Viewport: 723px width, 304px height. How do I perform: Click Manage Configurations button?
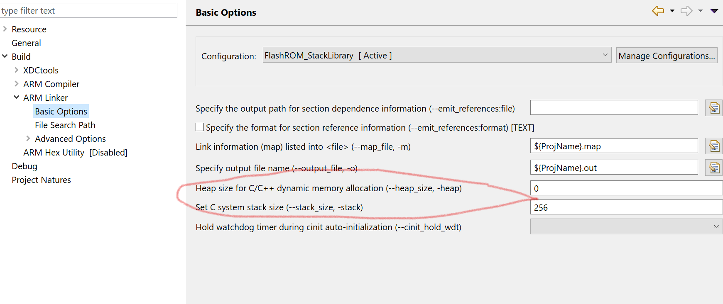667,56
